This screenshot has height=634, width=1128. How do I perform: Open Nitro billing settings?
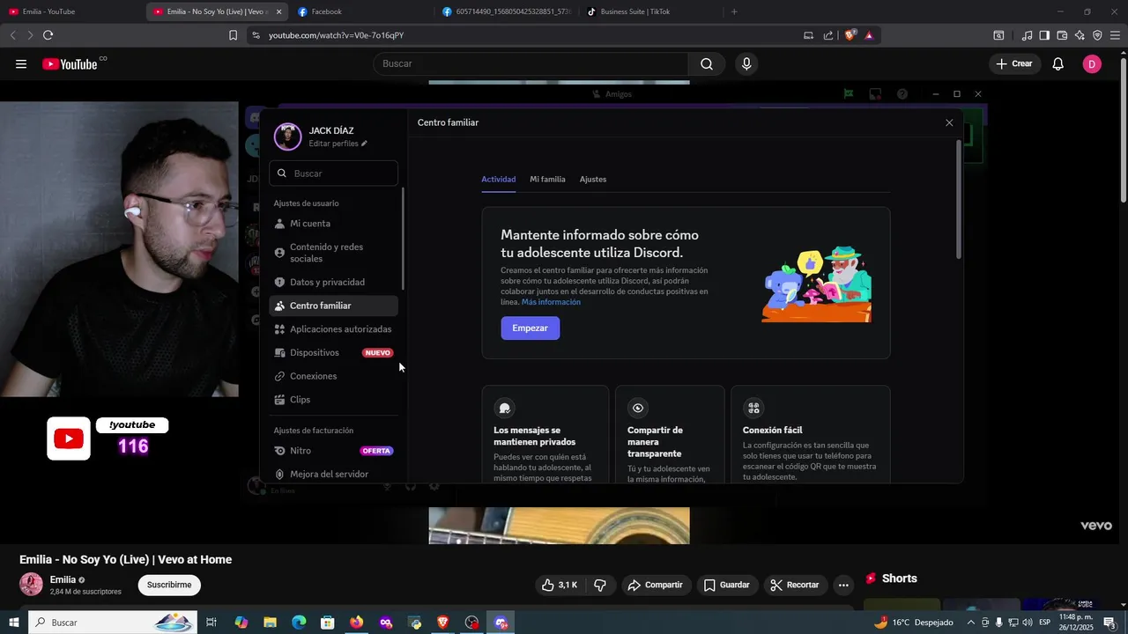[x=333, y=451]
